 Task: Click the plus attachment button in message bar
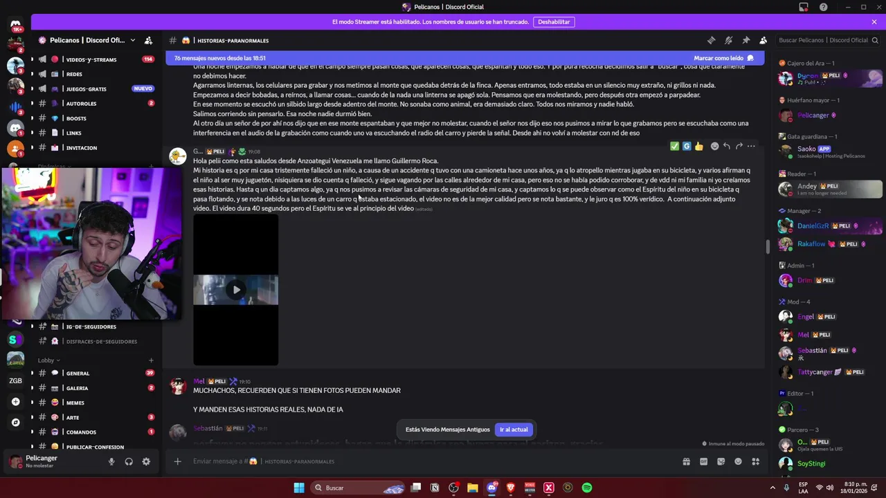click(x=177, y=461)
